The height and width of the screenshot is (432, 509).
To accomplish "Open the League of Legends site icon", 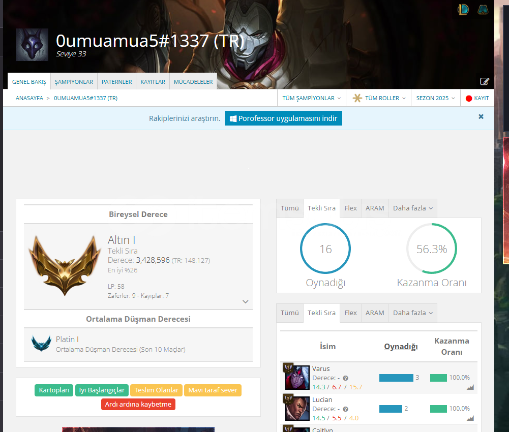I will coord(463,10).
